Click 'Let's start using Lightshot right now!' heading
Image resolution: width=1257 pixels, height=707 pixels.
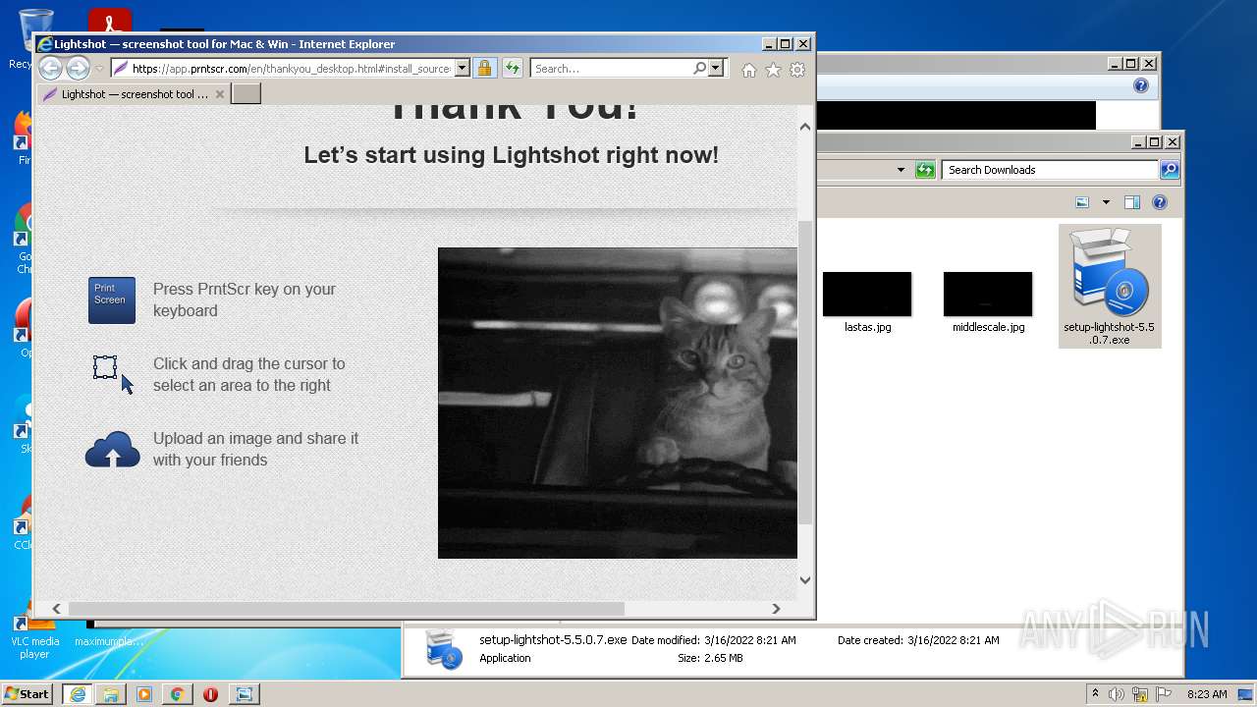pos(511,155)
